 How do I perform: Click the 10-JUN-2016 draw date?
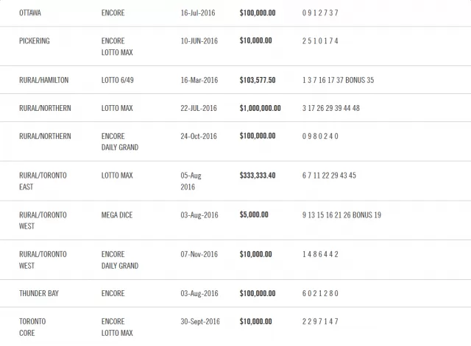click(x=199, y=41)
